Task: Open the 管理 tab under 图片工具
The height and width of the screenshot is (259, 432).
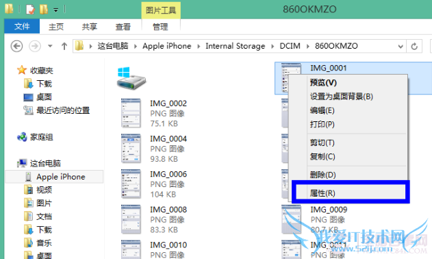Action: [x=160, y=27]
